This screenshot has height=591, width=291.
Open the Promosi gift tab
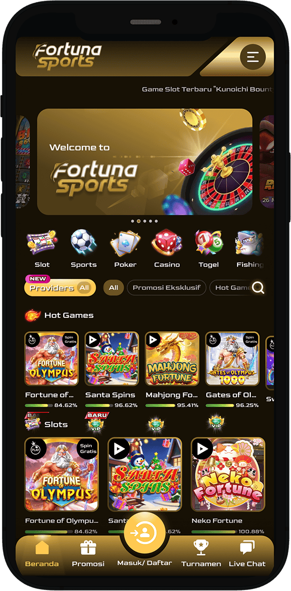[88, 554]
